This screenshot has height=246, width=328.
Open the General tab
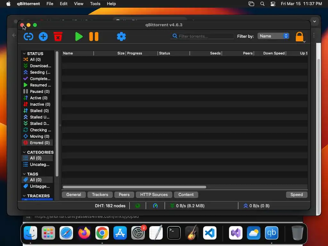(74, 194)
